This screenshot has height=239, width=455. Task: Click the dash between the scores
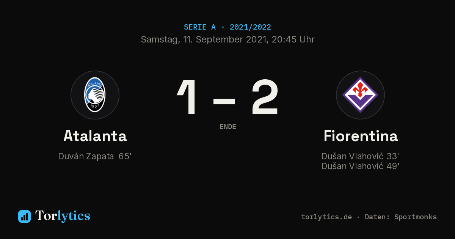point(224,101)
